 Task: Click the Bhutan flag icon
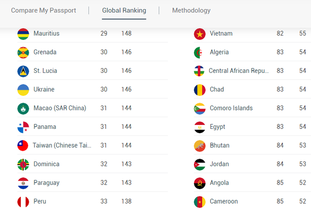tap(200, 145)
